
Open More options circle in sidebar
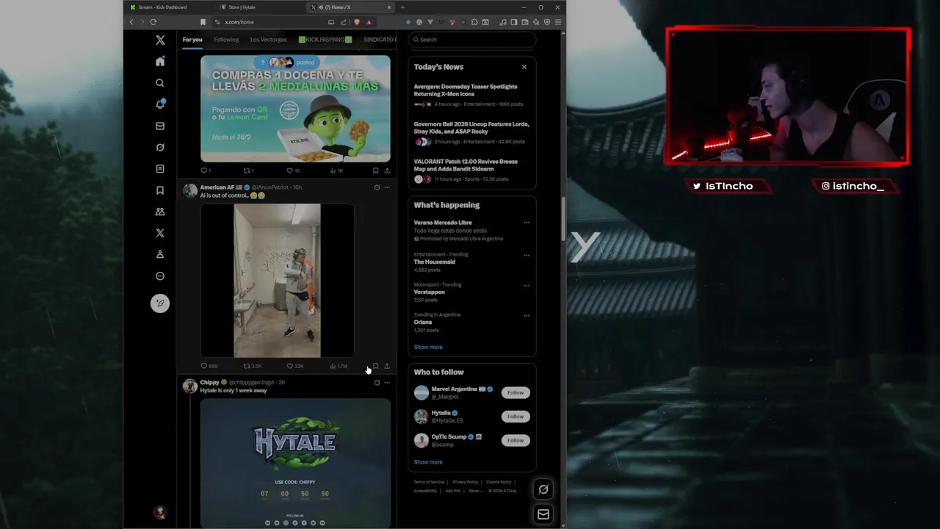[160, 276]
